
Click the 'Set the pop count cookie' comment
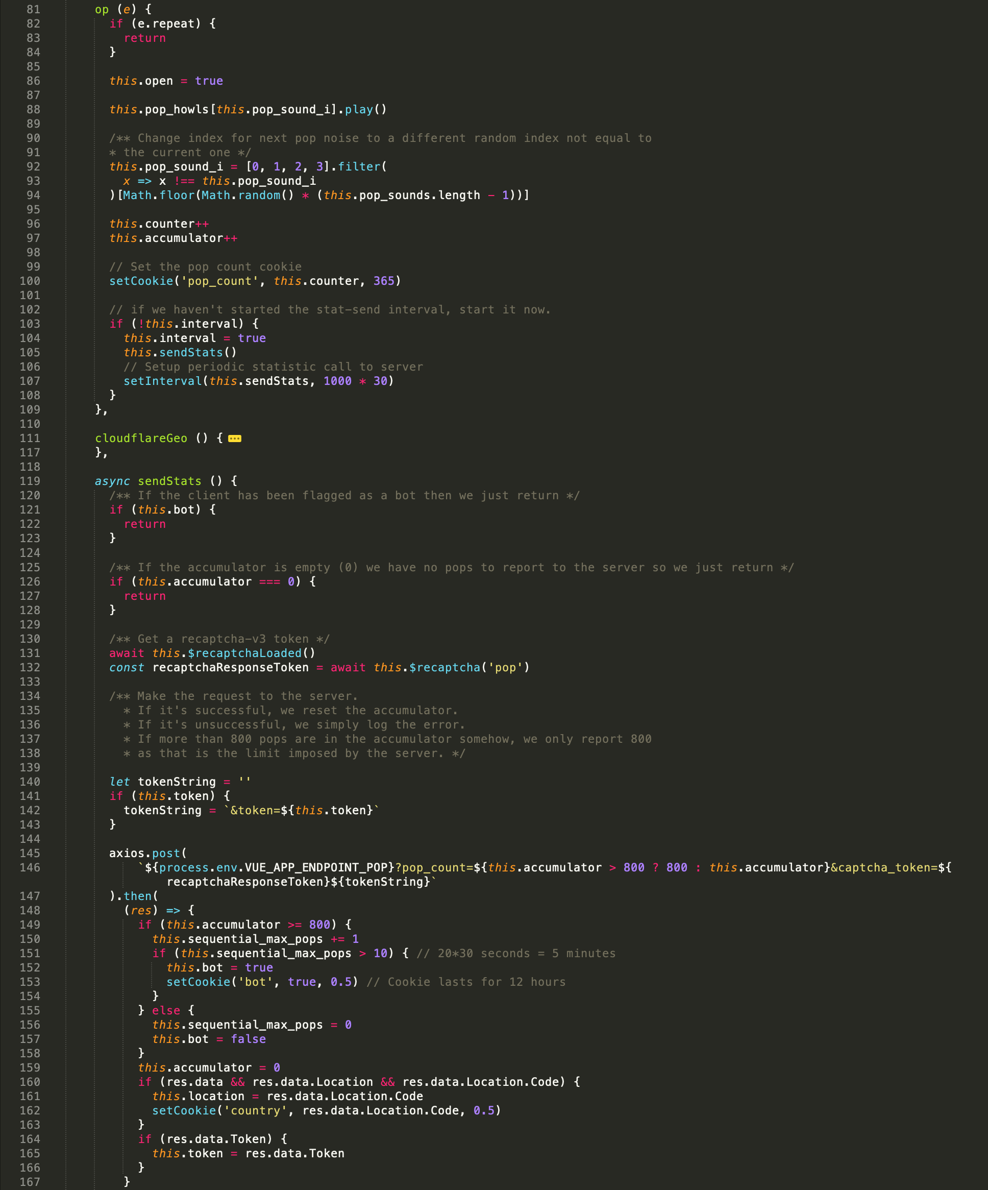[x=205, y=266]
